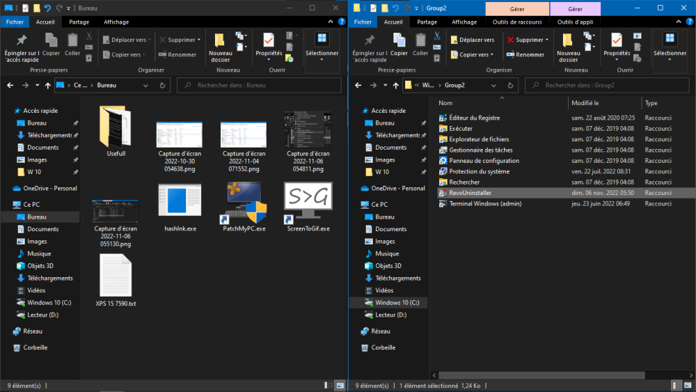Click the refresh icon beside the Group2 address bar

coord(510,85)
